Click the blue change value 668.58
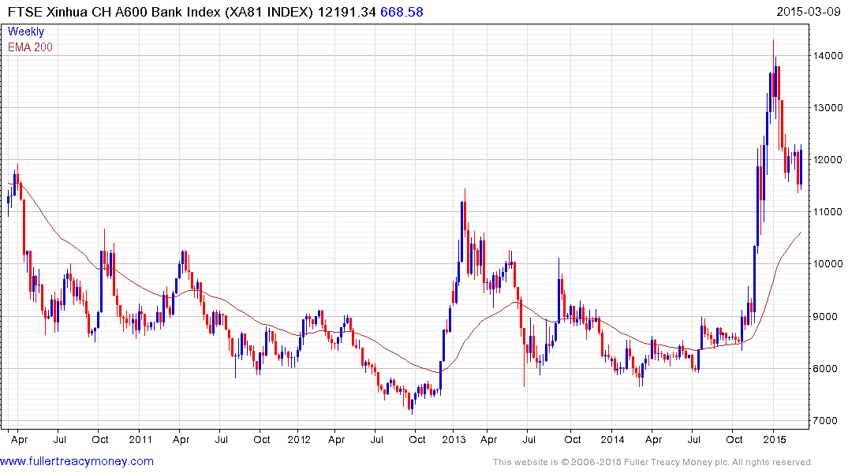 pos(402,12)
